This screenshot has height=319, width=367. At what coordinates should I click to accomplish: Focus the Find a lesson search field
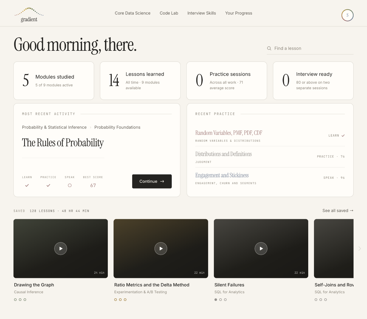coord(310,48)
